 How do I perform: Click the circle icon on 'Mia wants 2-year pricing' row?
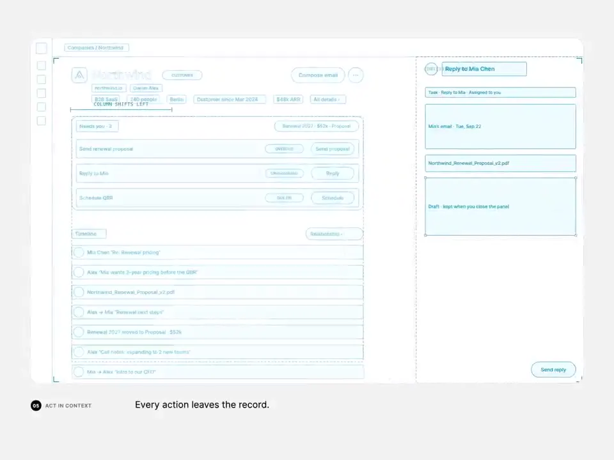(x=79, y=272)
